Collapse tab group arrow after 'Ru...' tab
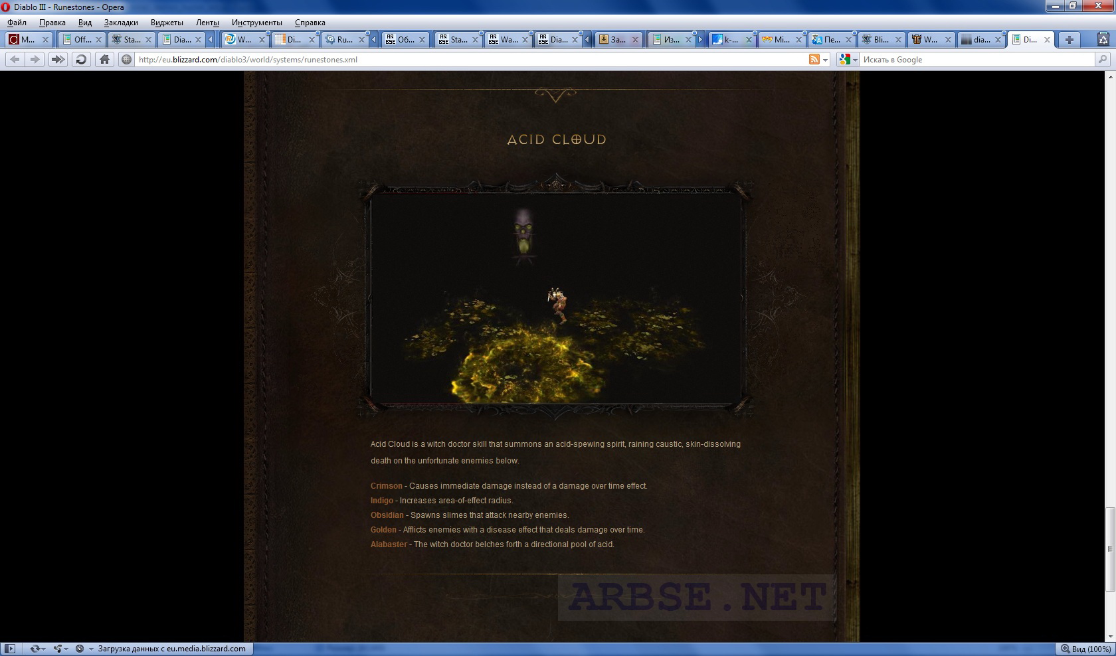 [x=374, y=40]
